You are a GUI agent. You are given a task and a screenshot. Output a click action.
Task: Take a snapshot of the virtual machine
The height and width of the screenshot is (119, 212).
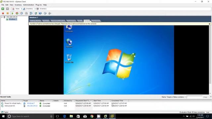(22, 13)
